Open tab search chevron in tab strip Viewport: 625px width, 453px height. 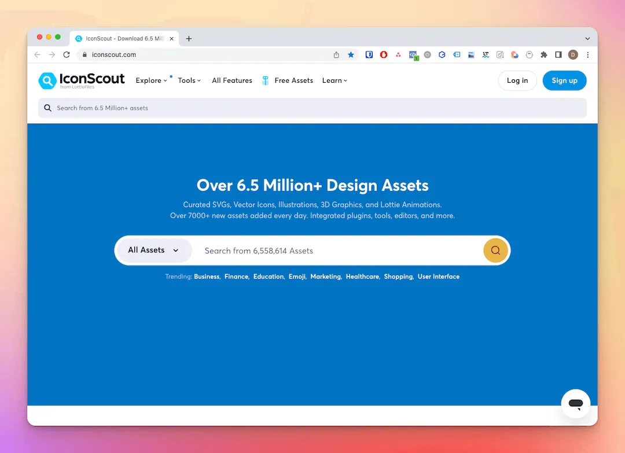coord(587,39)
